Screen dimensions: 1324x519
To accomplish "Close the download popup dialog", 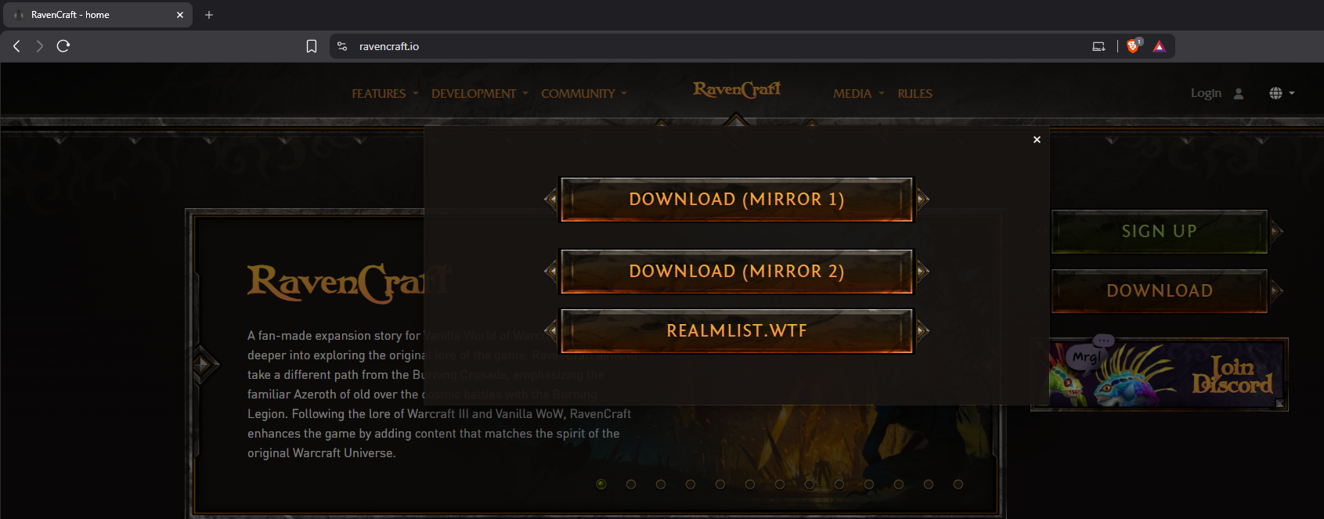I will 1037,139.
